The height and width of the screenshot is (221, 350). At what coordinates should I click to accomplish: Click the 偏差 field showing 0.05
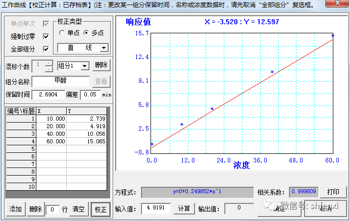coord(91,94)
